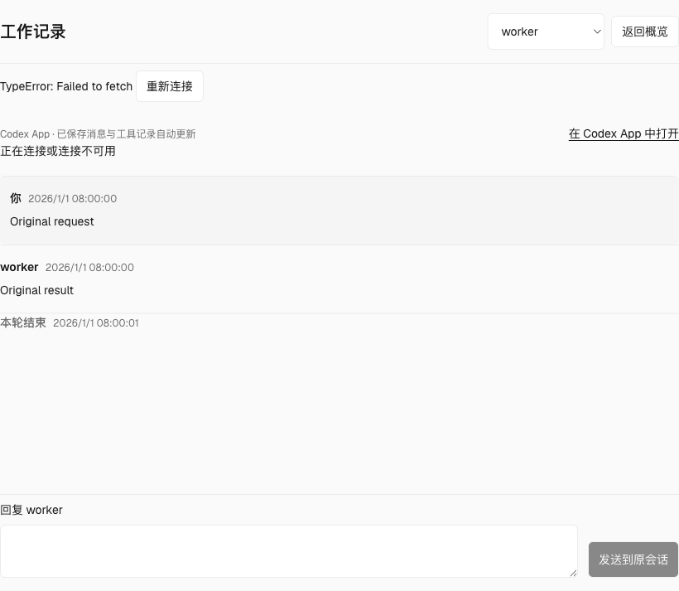Click the reply text area for worker
Viewport: 679px width, 591px height.
[x=289, y=551]
